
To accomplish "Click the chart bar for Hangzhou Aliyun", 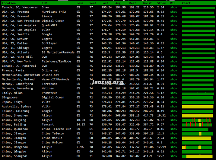I will pyautogui.click(x=198, y=147).
